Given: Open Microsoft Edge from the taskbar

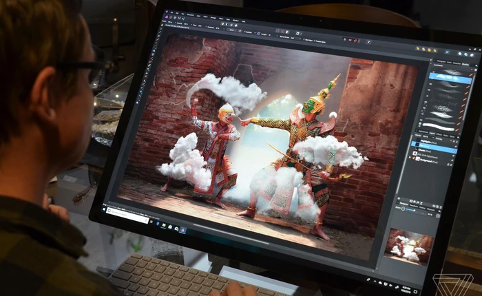Looking at the screenshot, I should pos(158,224).
